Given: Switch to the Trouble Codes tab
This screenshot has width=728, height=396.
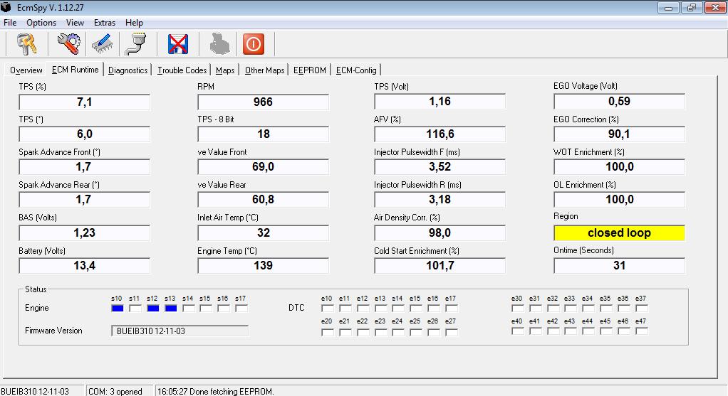Looking at the screenshot, I should pyautogui.click(x=182, y=70).
